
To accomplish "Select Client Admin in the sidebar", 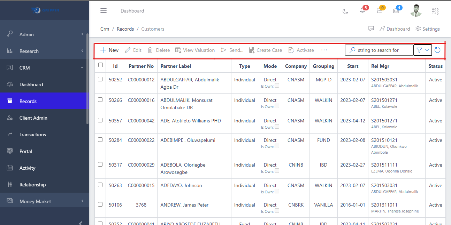I will click(x=33, y=118).
